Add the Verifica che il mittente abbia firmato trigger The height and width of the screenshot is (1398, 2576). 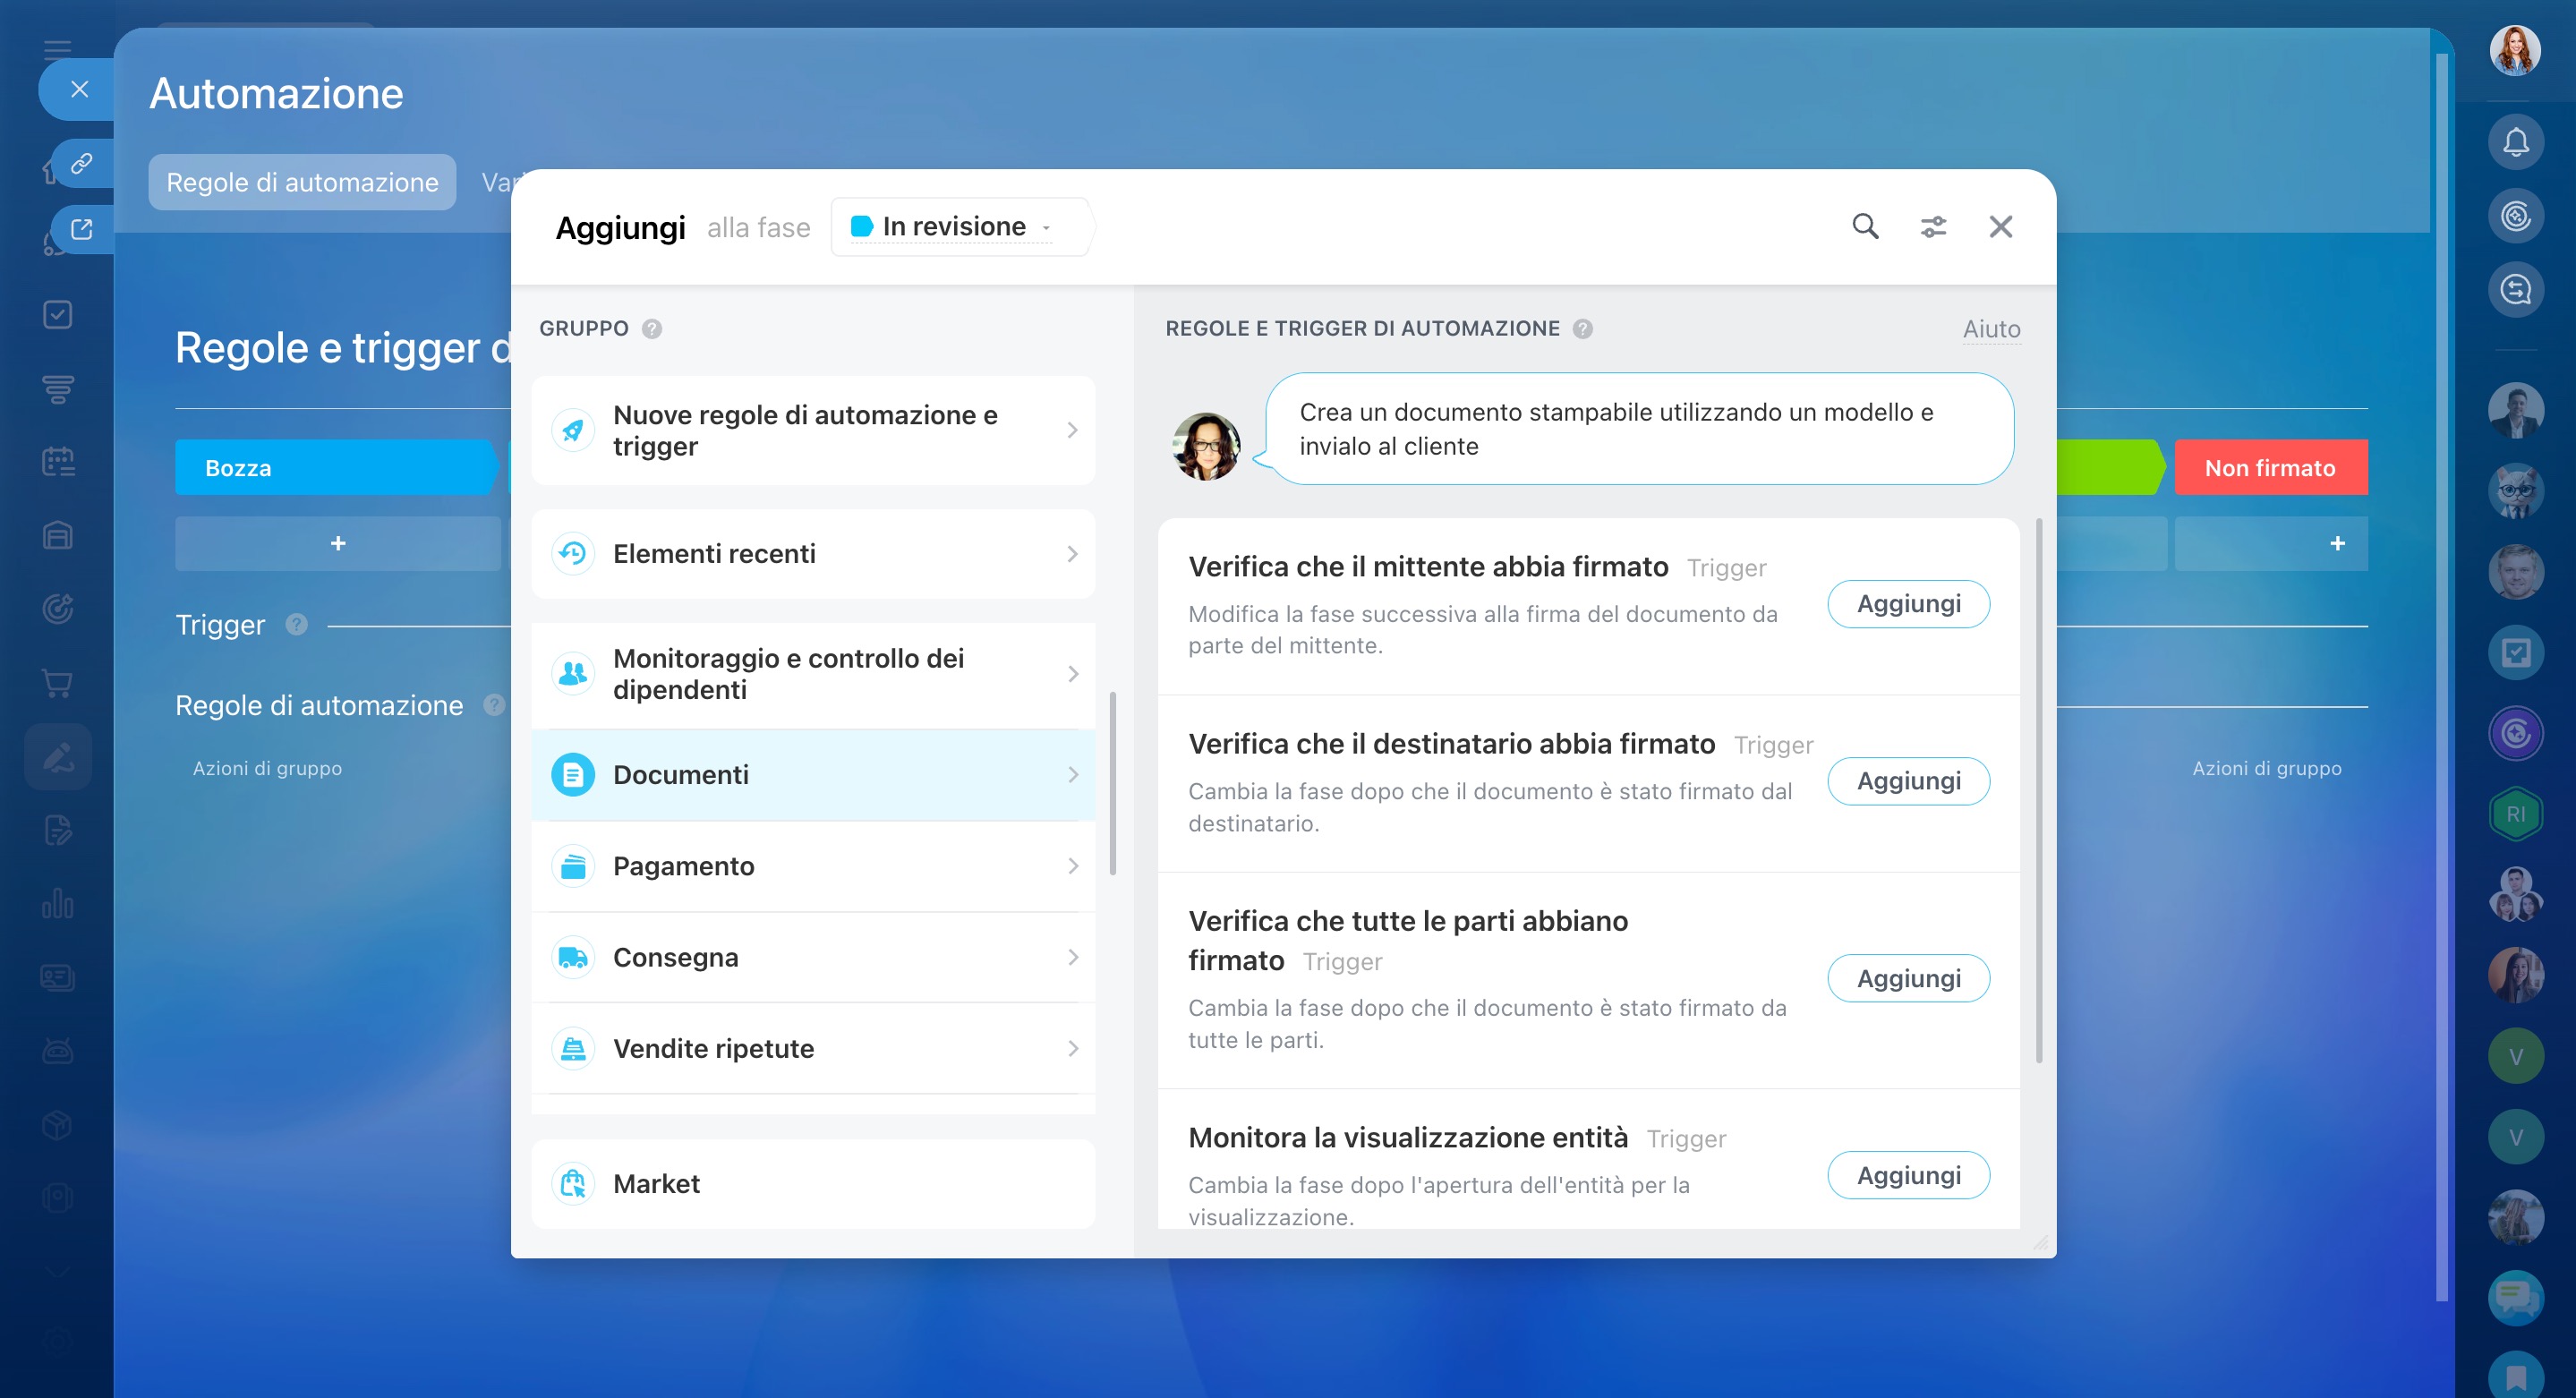coord(1908,604)
